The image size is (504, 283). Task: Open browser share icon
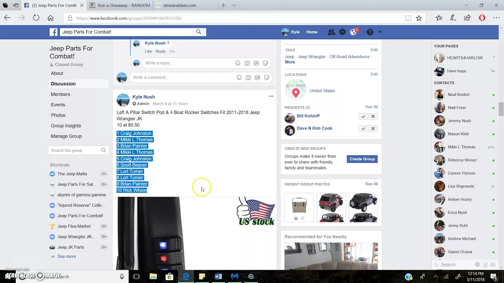click(467, 18)
